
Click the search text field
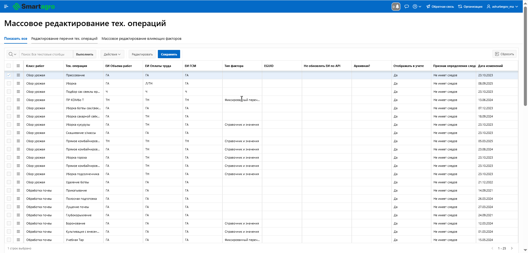46,54
